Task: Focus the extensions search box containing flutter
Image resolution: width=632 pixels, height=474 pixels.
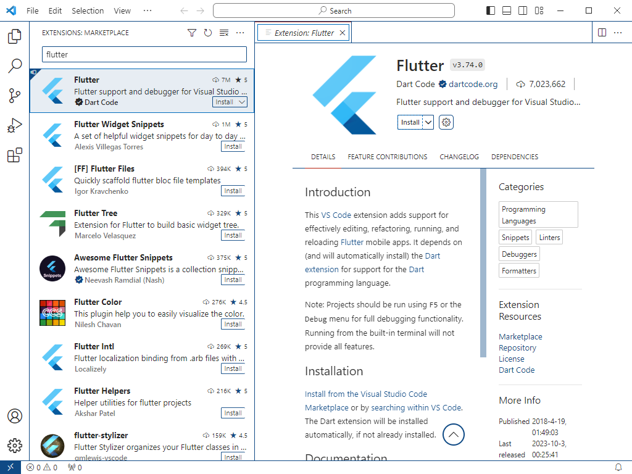Action: [144, 54]
